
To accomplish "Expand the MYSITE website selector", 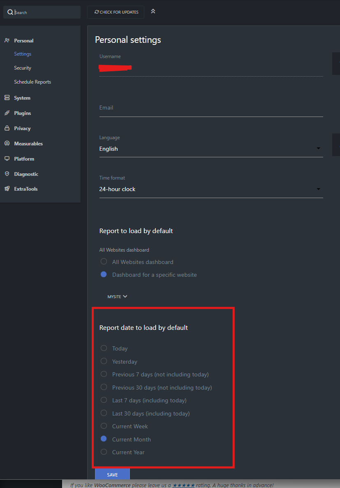I will coord(117,297).
